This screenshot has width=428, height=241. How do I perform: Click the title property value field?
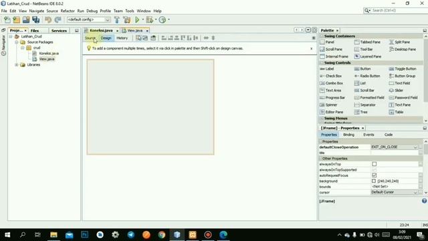tap(394, 153)
